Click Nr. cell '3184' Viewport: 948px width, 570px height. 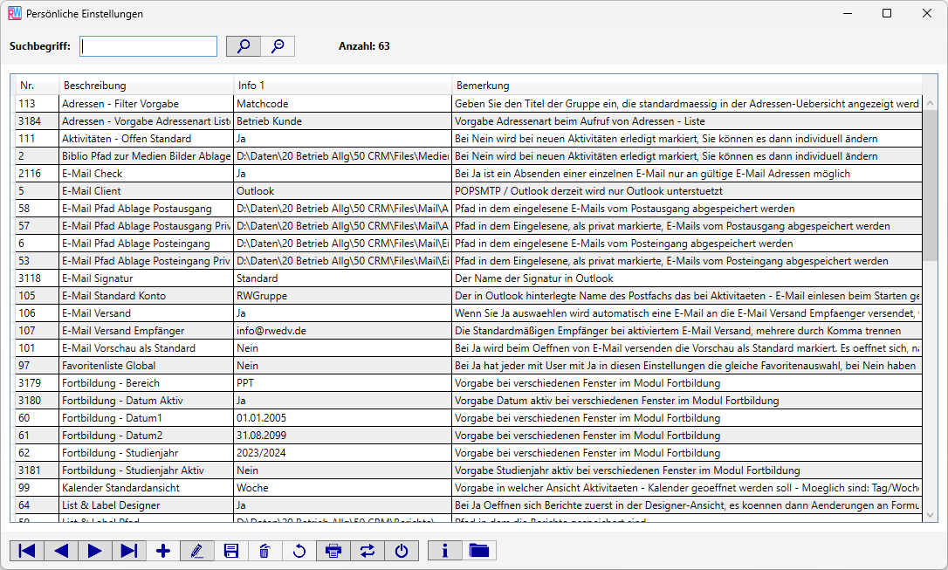click(x=37, y=120)
